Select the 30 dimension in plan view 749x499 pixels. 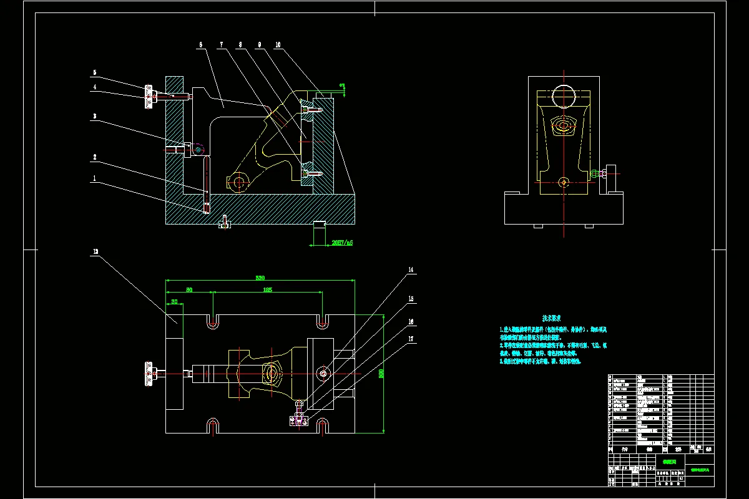174,302
